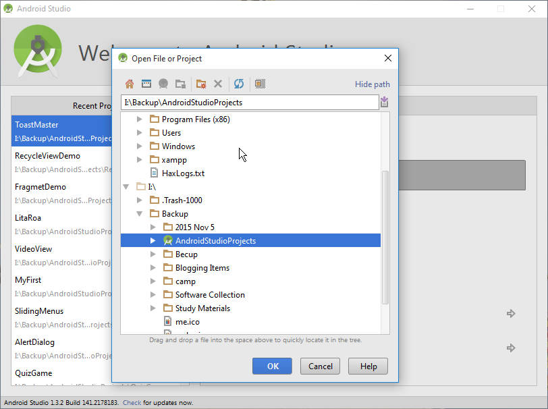
Task: Expand the 2015 Nov 5 folder
Action: (153, 227)
